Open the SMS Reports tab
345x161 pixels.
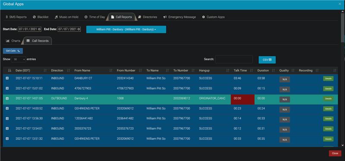click(16, 17)
